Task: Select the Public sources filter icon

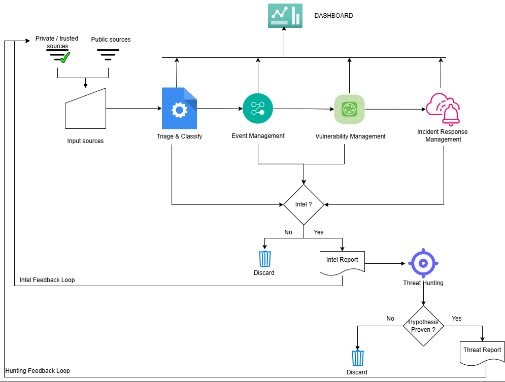Action: pos(108,54)
